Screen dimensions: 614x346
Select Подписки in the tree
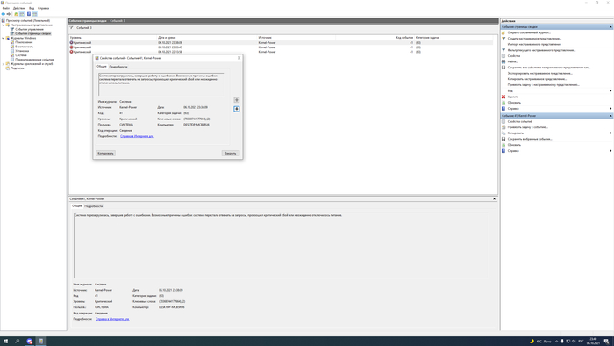pos(18,68)
